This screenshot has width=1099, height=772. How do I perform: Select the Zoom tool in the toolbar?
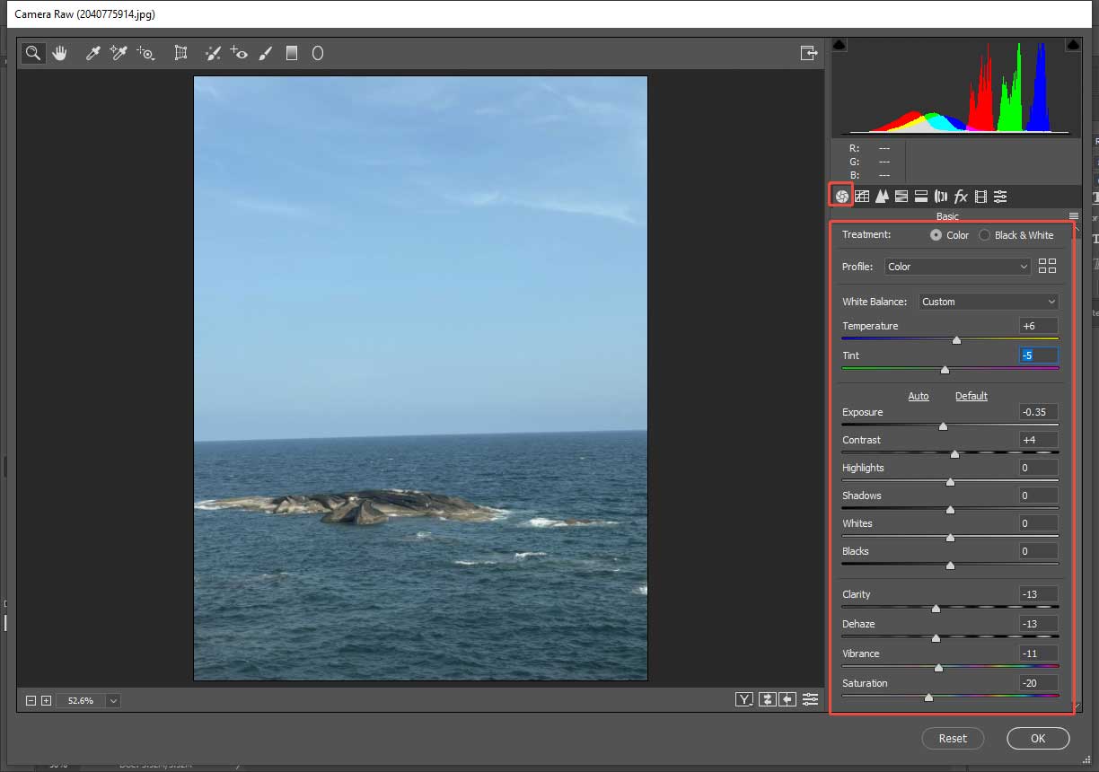tap(32, 53)
